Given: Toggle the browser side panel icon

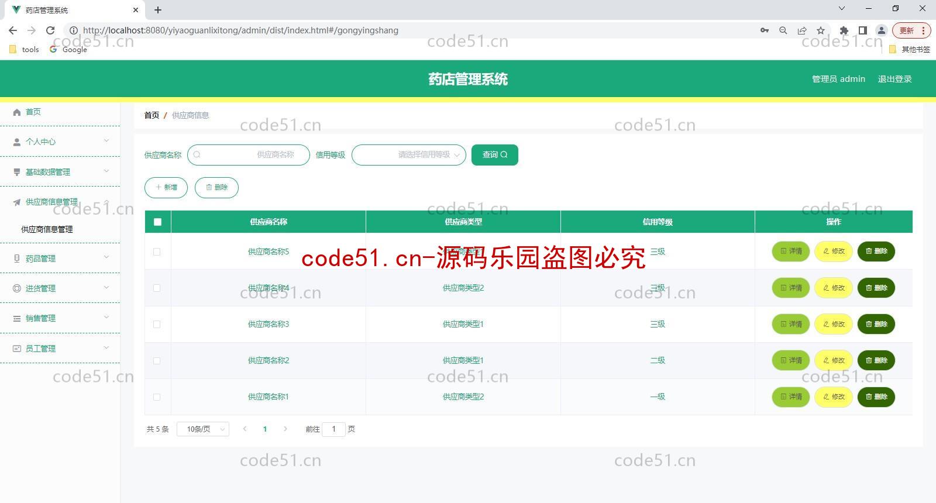Looking at the screenshot, I should click(862, 30).
